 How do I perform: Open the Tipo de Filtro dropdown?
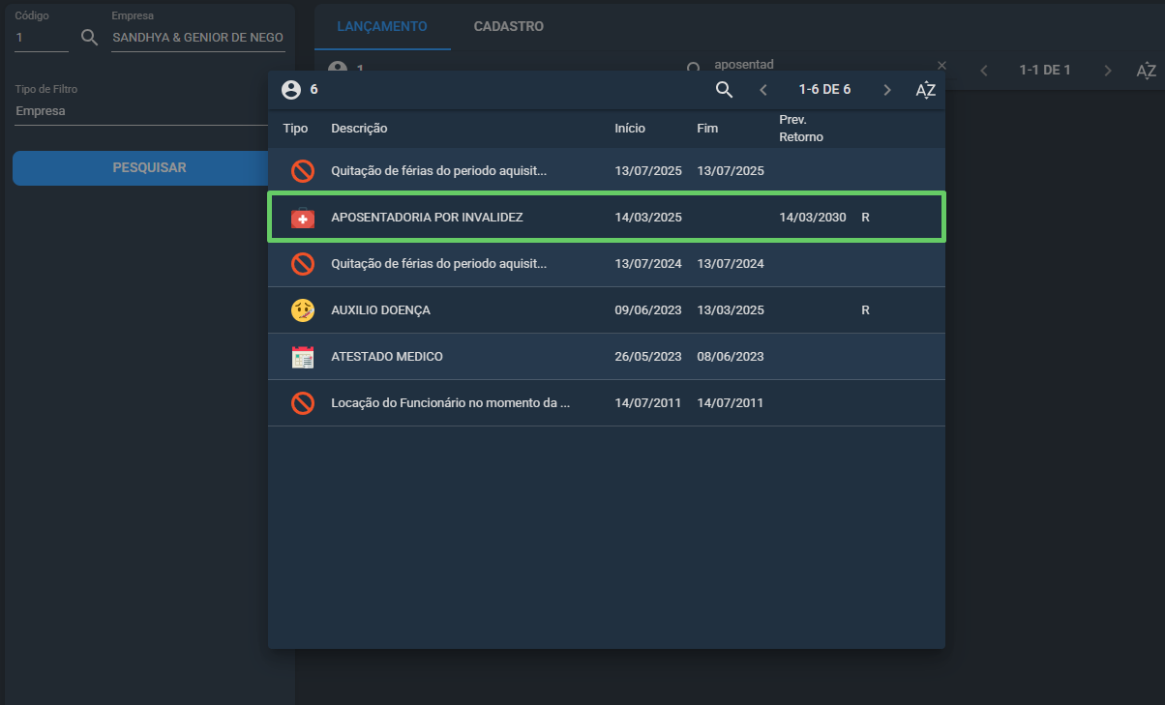[x=142, y=111]
